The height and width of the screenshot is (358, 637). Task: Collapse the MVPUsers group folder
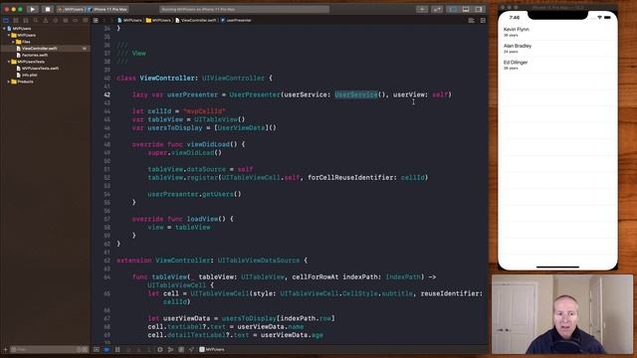tap(9, 36)
